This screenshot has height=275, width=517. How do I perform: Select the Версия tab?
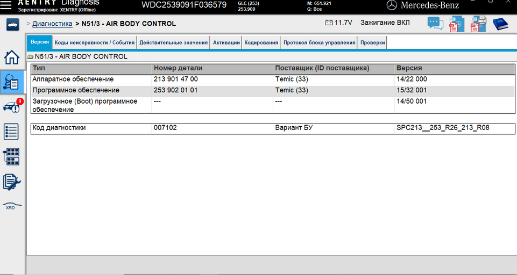coord(40,42)
